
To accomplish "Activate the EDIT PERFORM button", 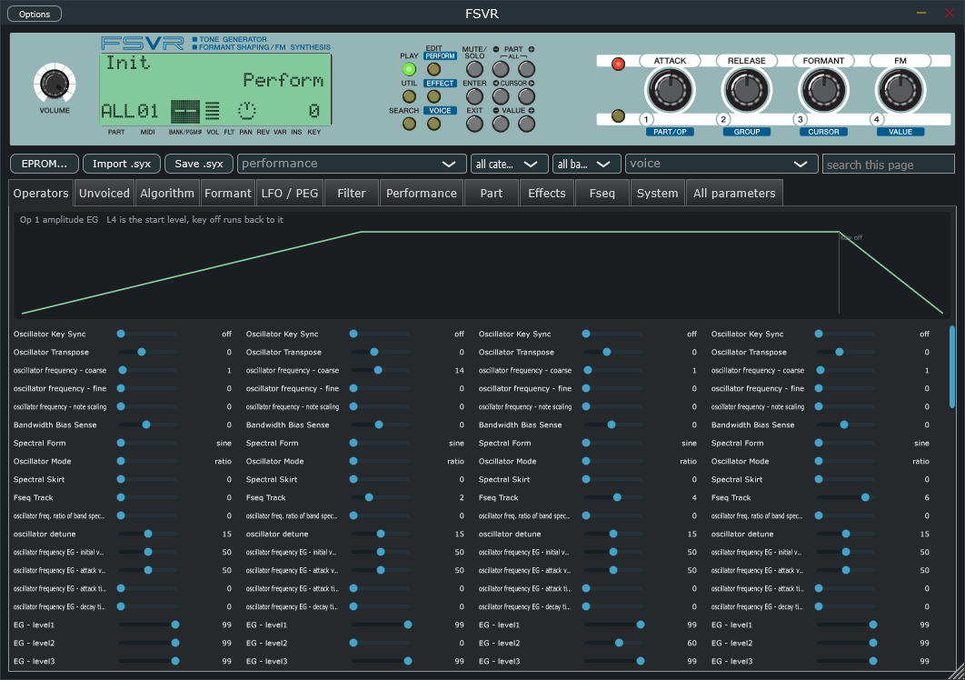I will tap(433, 70).
